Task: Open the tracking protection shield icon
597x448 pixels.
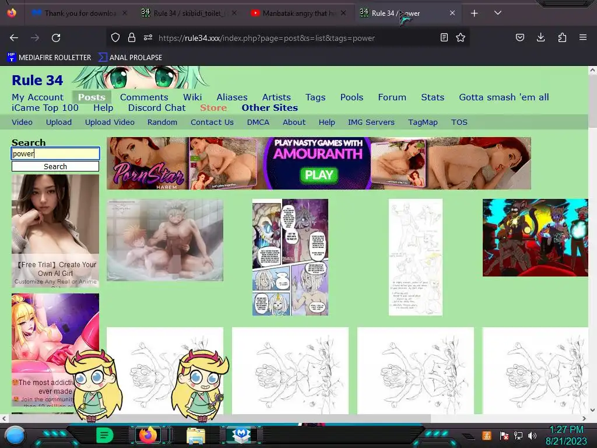Action: coord(115,37)
